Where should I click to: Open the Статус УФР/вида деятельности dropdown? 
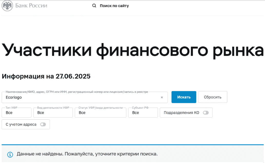pyautogui.click(x=100, y=113)
